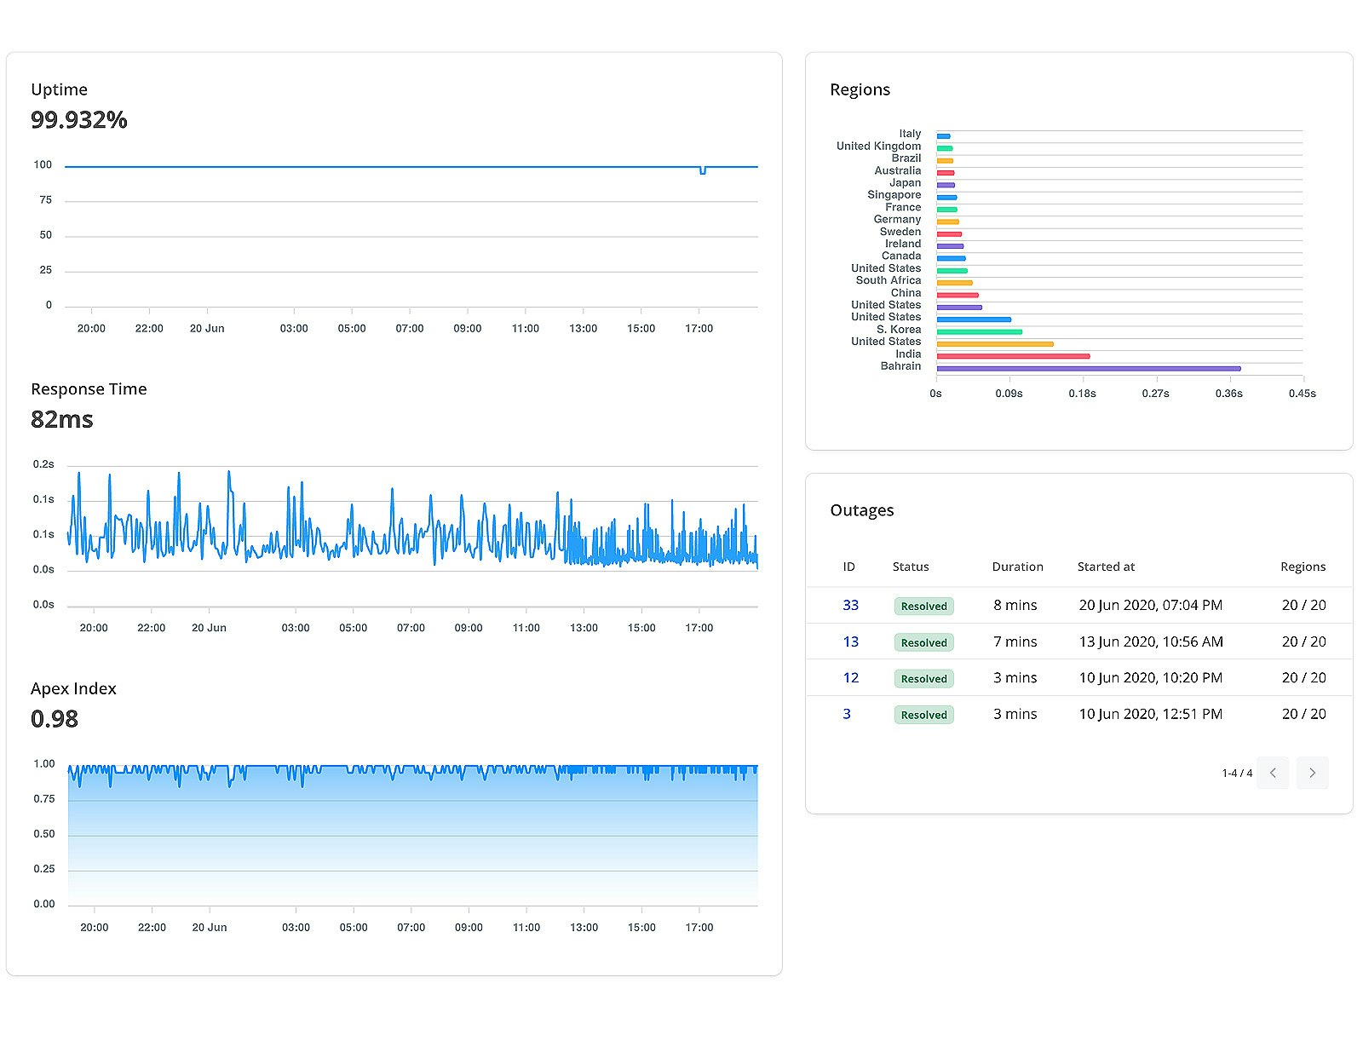This screenshot has height=1047, width=1363.
Task: Select the Uptime value 99.932%
Action: click(79, 120)
